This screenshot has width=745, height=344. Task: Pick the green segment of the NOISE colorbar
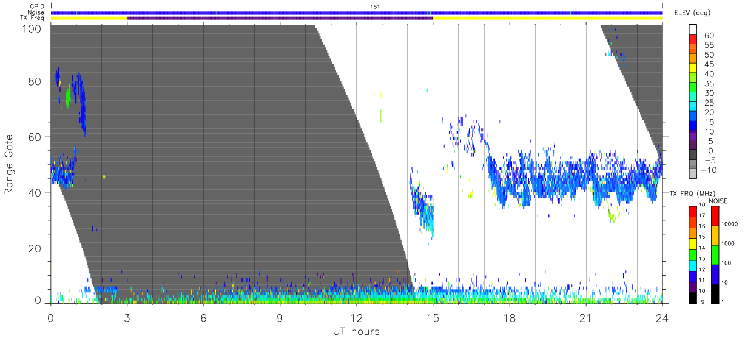point(715,254)
